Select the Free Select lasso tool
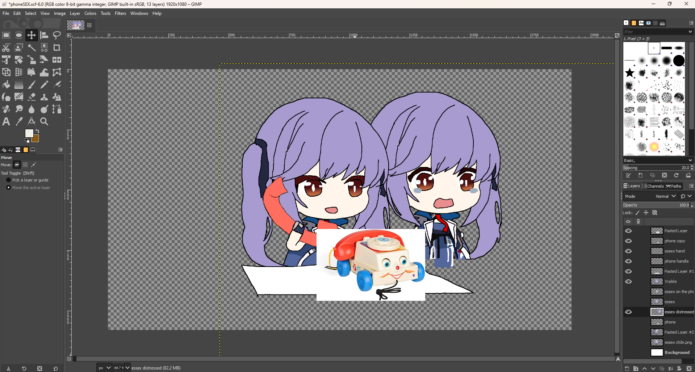695x372 pixels. coord(57,35)
